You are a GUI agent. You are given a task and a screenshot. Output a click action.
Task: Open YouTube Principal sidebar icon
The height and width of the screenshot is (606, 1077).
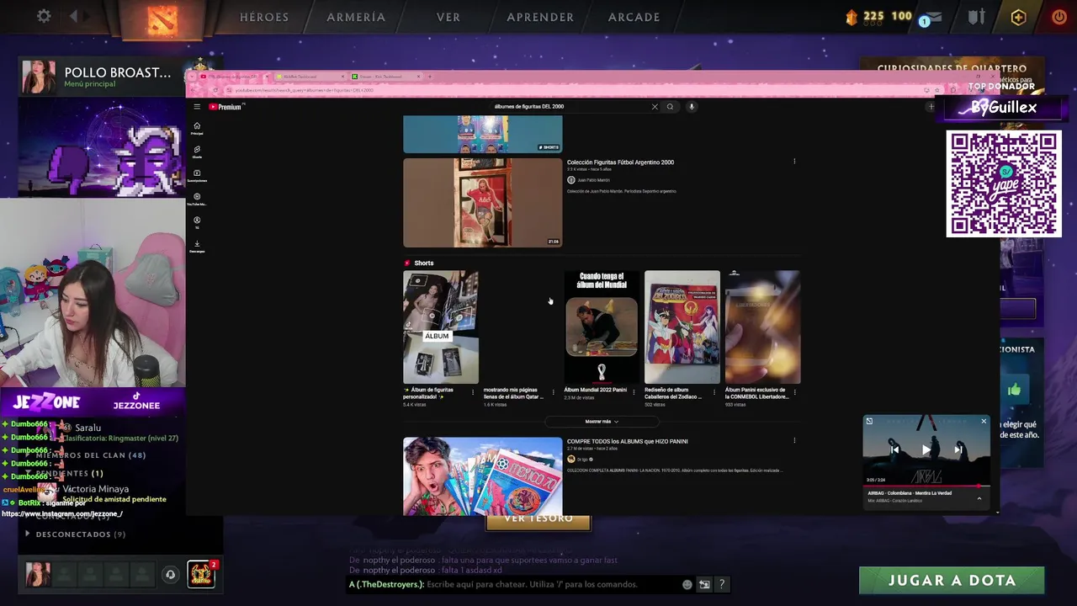coord(197,128)
